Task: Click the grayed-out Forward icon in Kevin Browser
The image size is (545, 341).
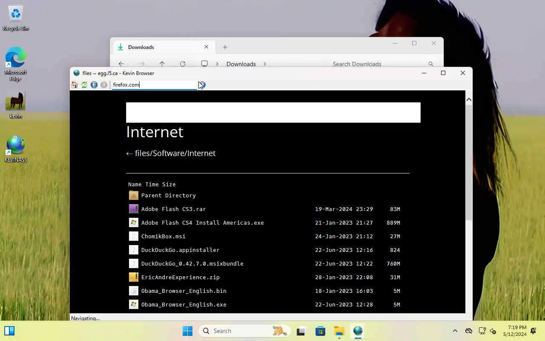Action: 104,85
